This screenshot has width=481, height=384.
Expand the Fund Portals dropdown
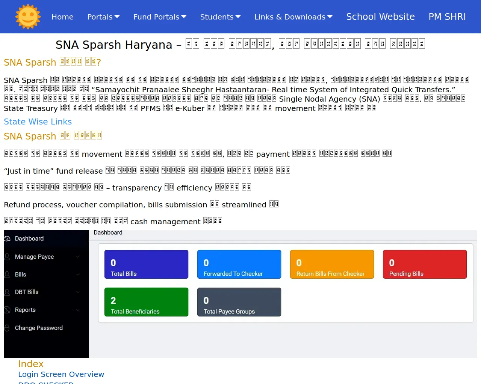point(160,17)
